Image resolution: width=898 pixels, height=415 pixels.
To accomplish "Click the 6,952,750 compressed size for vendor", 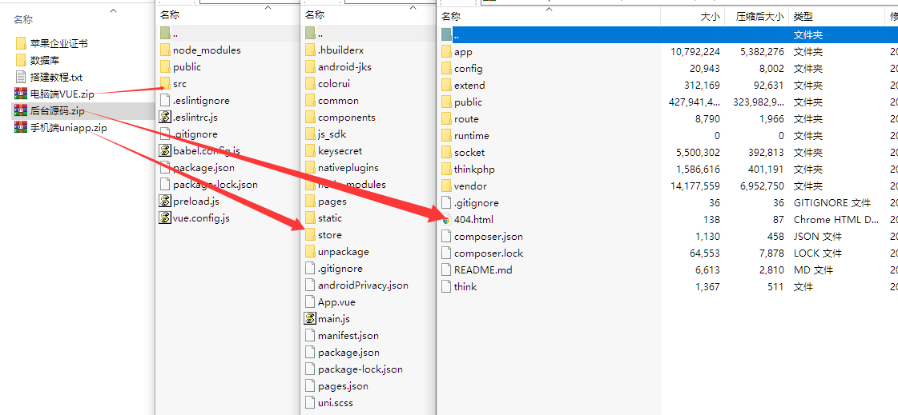I will 762,186.
